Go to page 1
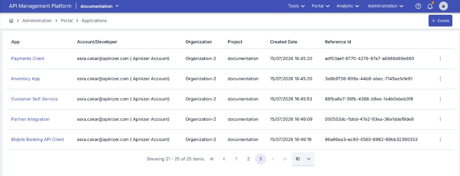This screenshot has height=176, width=460. pyautogui.click(x=236, y=159)
